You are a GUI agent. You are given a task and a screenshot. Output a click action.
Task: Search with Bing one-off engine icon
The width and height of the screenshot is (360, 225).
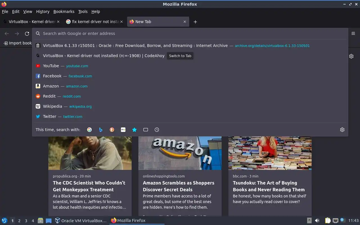tap(101, 130)
